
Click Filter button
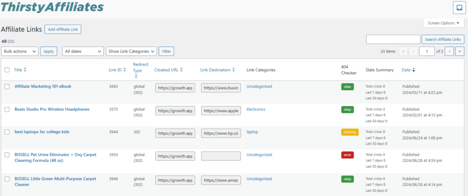(166, 51)
